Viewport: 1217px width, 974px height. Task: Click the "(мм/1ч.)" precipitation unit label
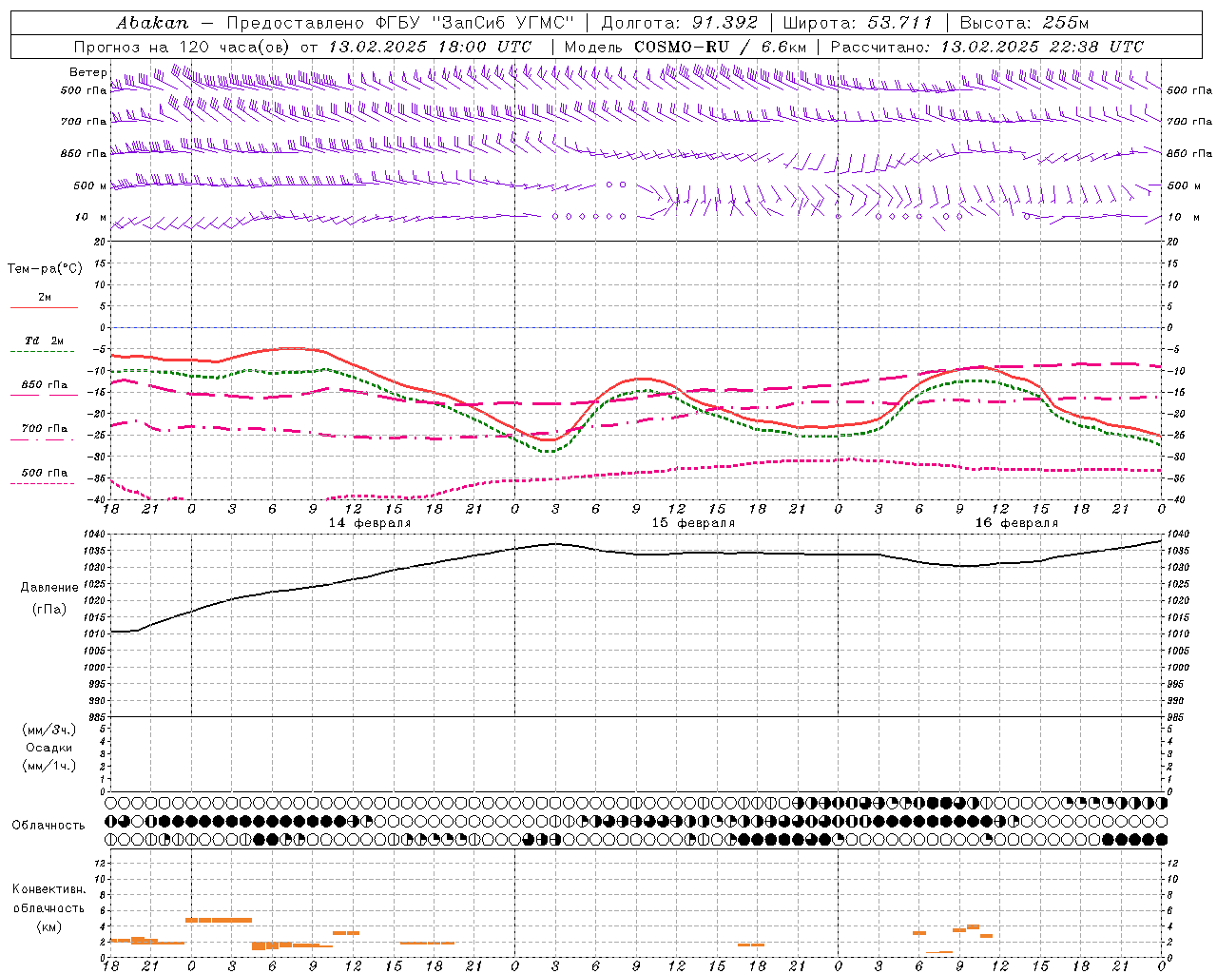click(x=49, y=766)
